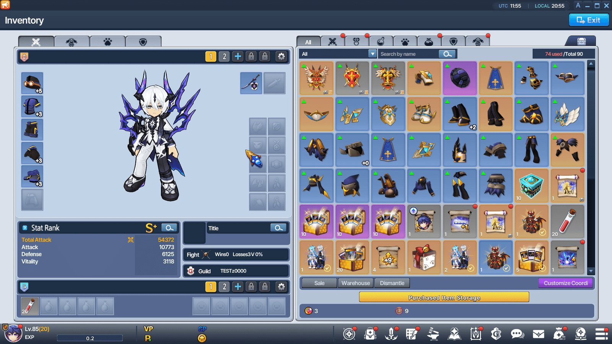Image resolution: width=612 pixels, height=344 pixels.
Task: Select the +9 scroll item
Action: pos(388,257)
